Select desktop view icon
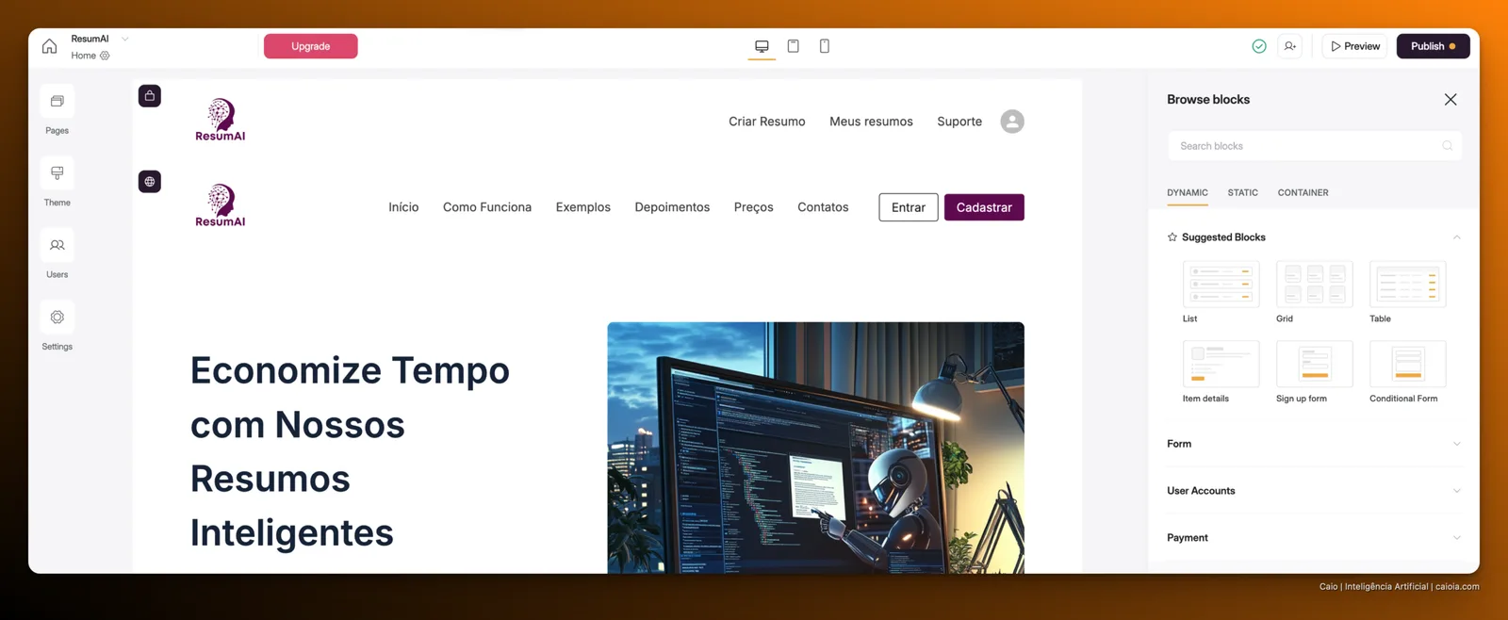This screenshot has width=1508, height=620. [x=762, y=46]
